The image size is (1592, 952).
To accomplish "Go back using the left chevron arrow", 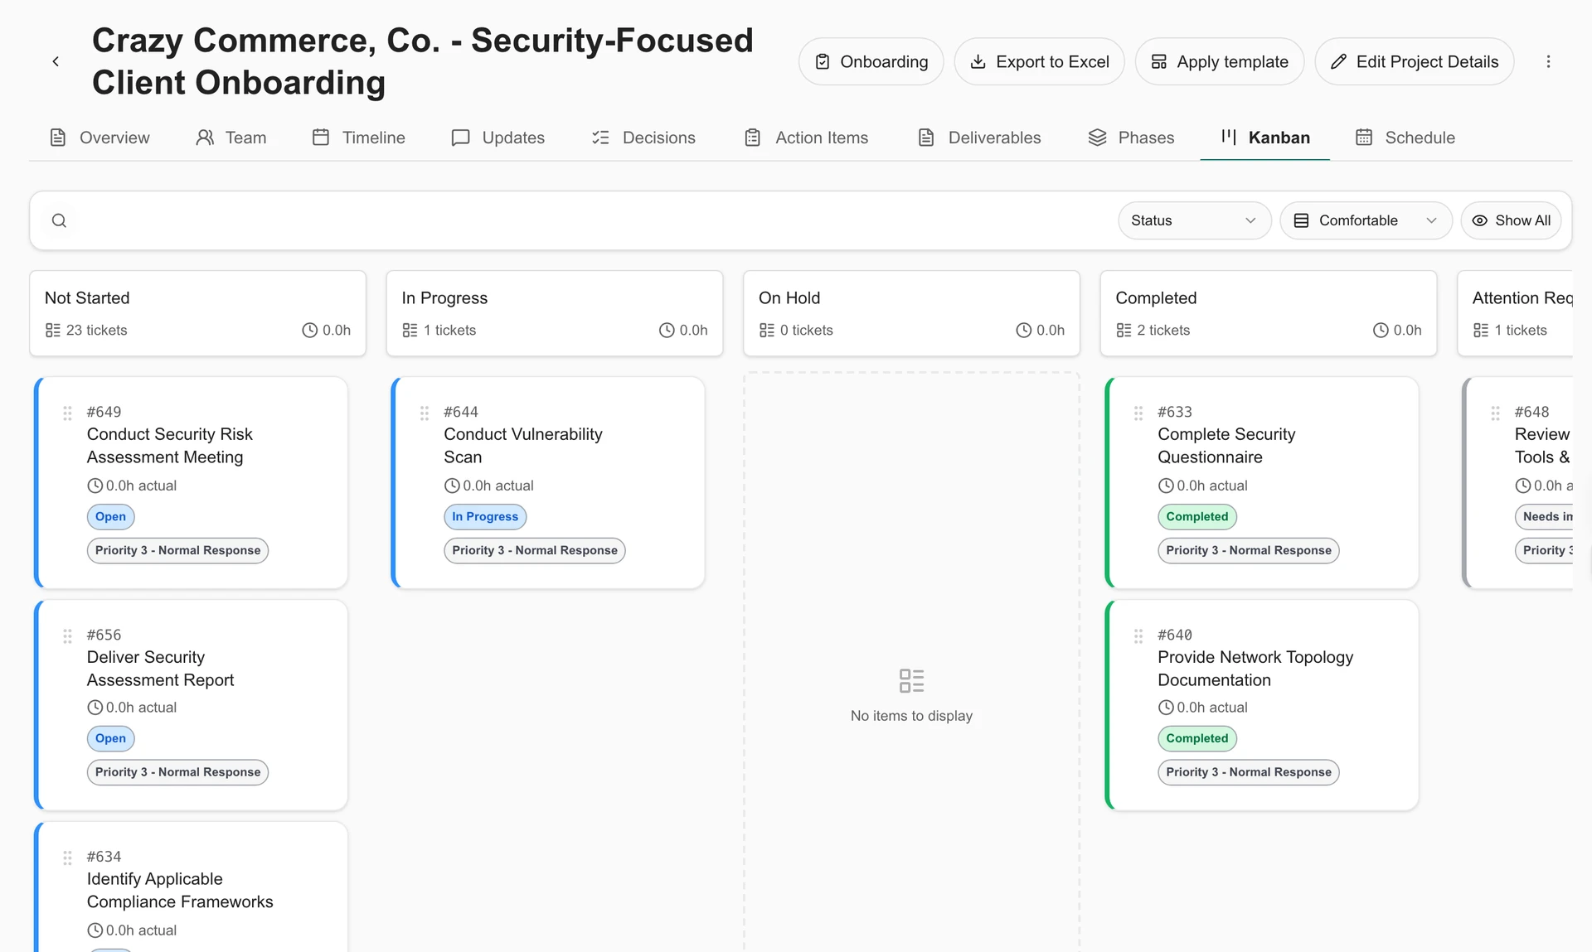I will click(56, 61).
